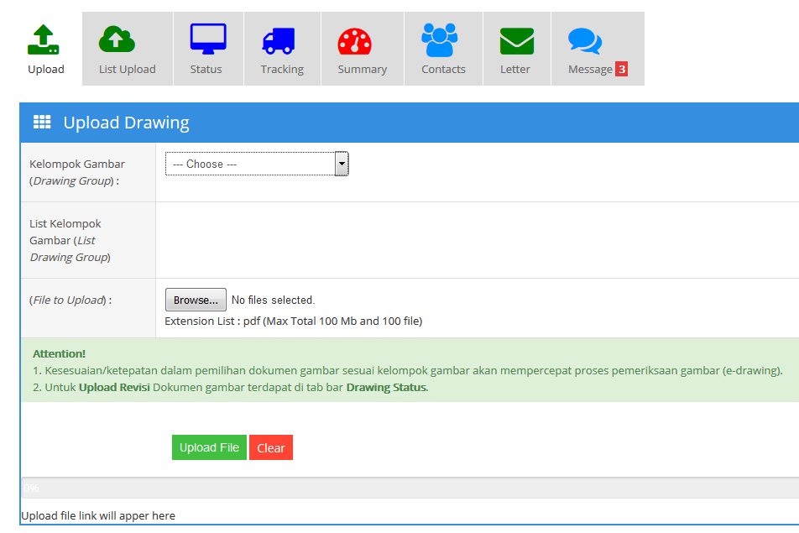Viewport: 799px width, 533px height.
Task: Click the 'No files selected.' file field
Action: [x=273, y=300]
